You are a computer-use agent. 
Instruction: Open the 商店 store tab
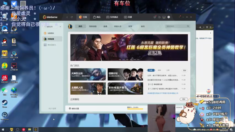(x=97, y=17)
